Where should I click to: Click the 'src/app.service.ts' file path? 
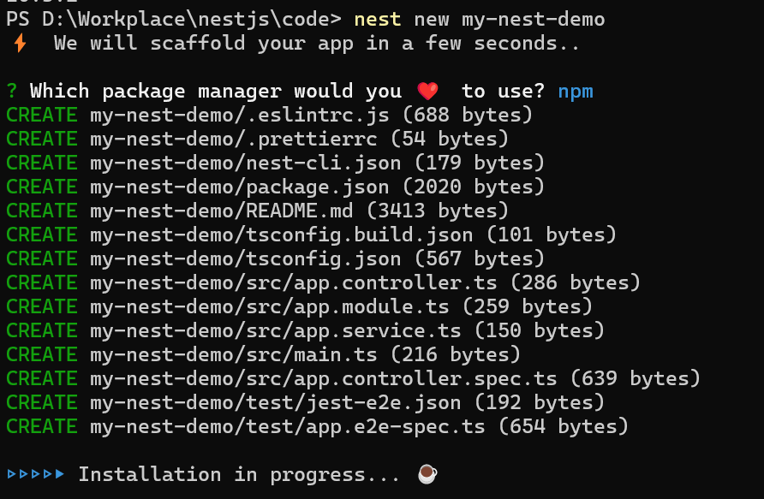coord(354,331)
